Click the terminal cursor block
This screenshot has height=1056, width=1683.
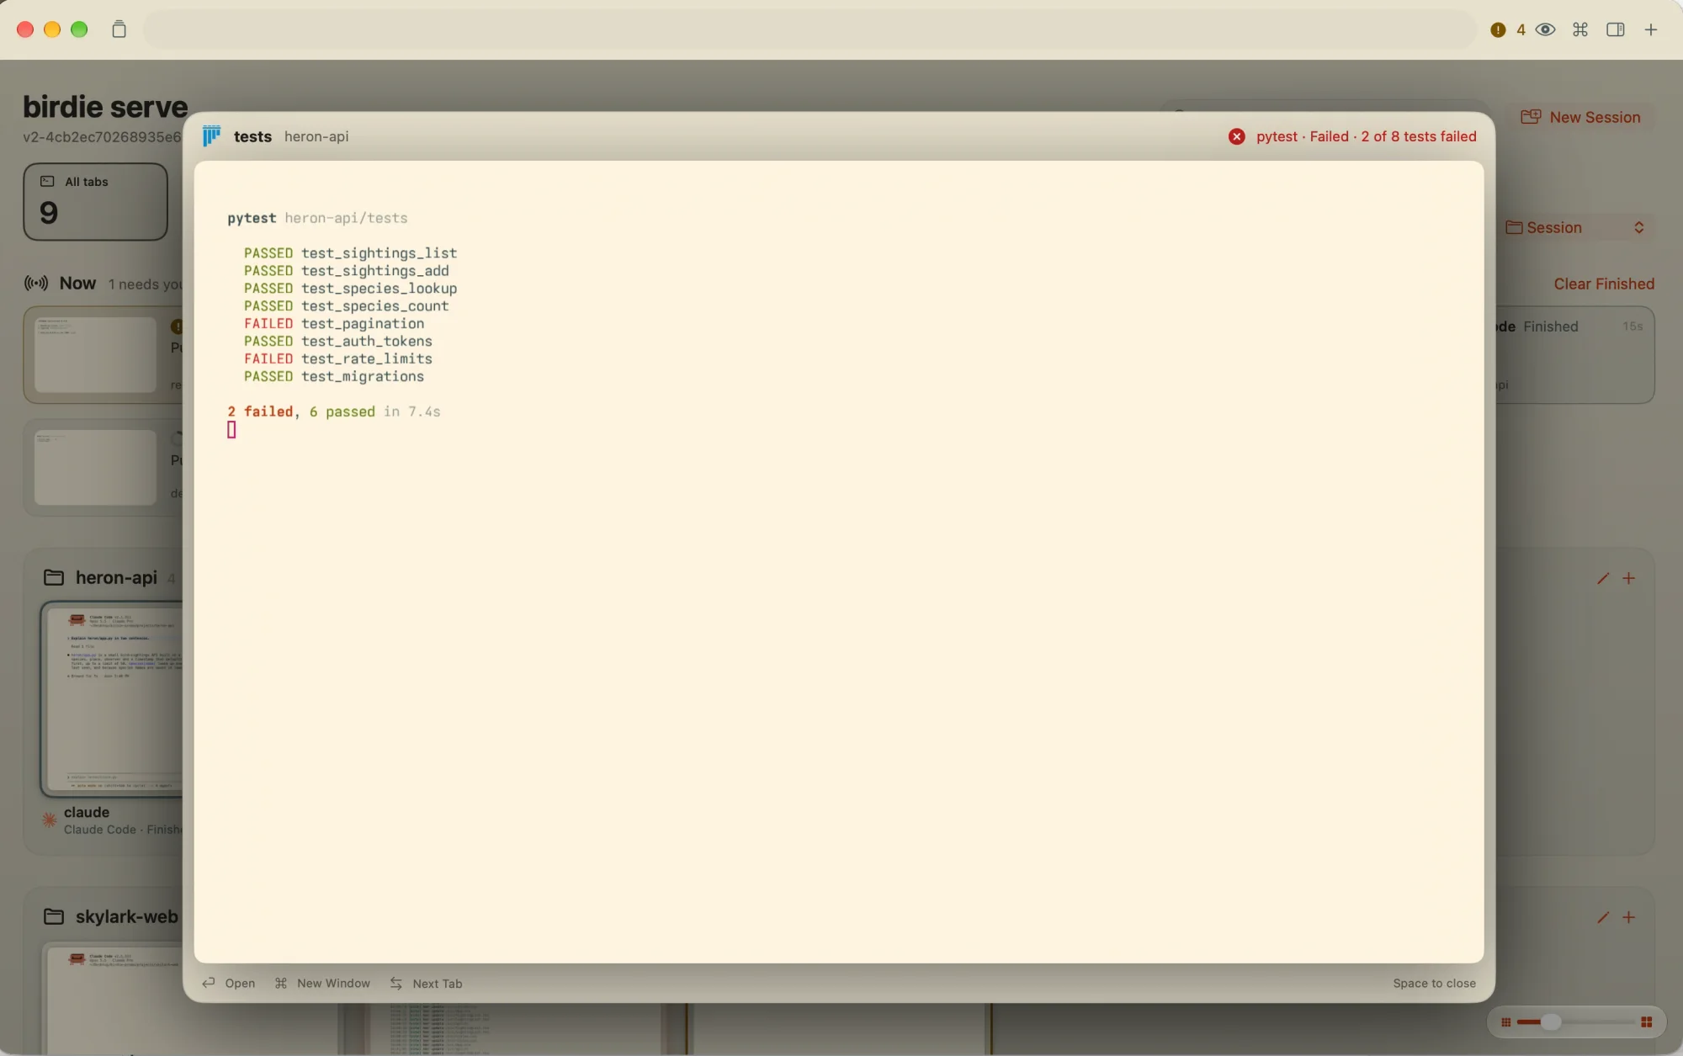(x=231, y=430)
